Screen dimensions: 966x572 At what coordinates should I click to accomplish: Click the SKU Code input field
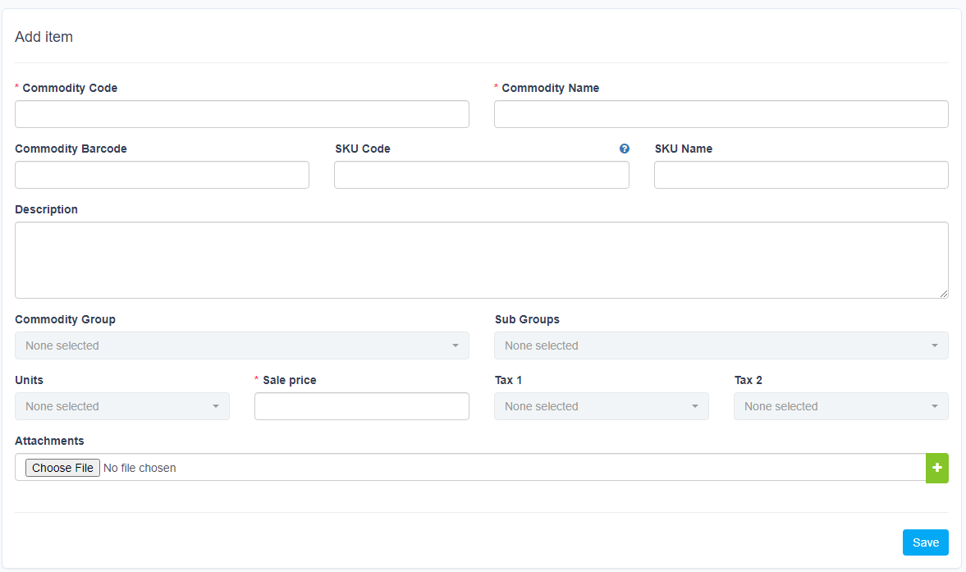pyautogui.click(x=481, y=175)
